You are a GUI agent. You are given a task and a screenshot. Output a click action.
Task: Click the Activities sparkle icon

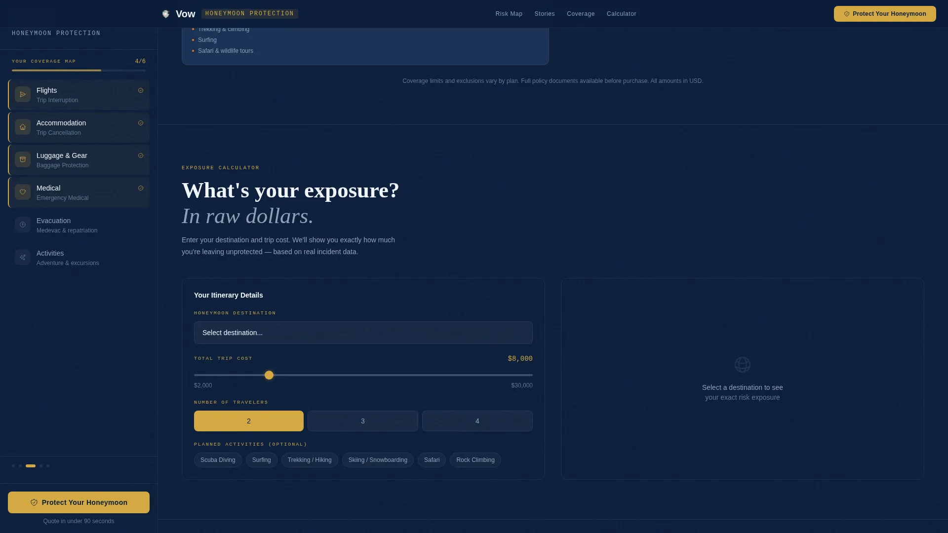(23, 257)
